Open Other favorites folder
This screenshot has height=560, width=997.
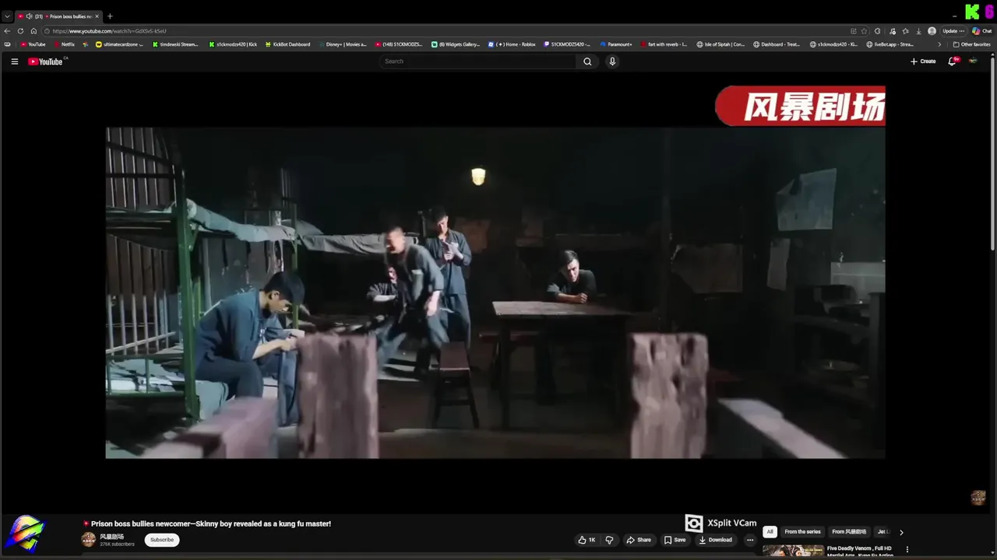[972, 44]
